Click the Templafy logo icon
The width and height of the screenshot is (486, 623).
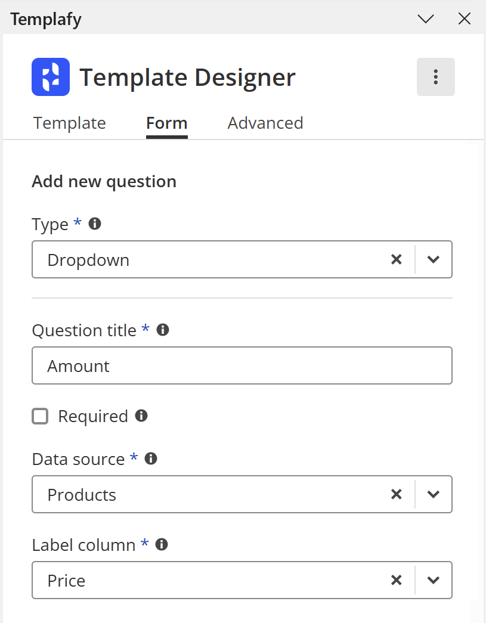point(51,77)
